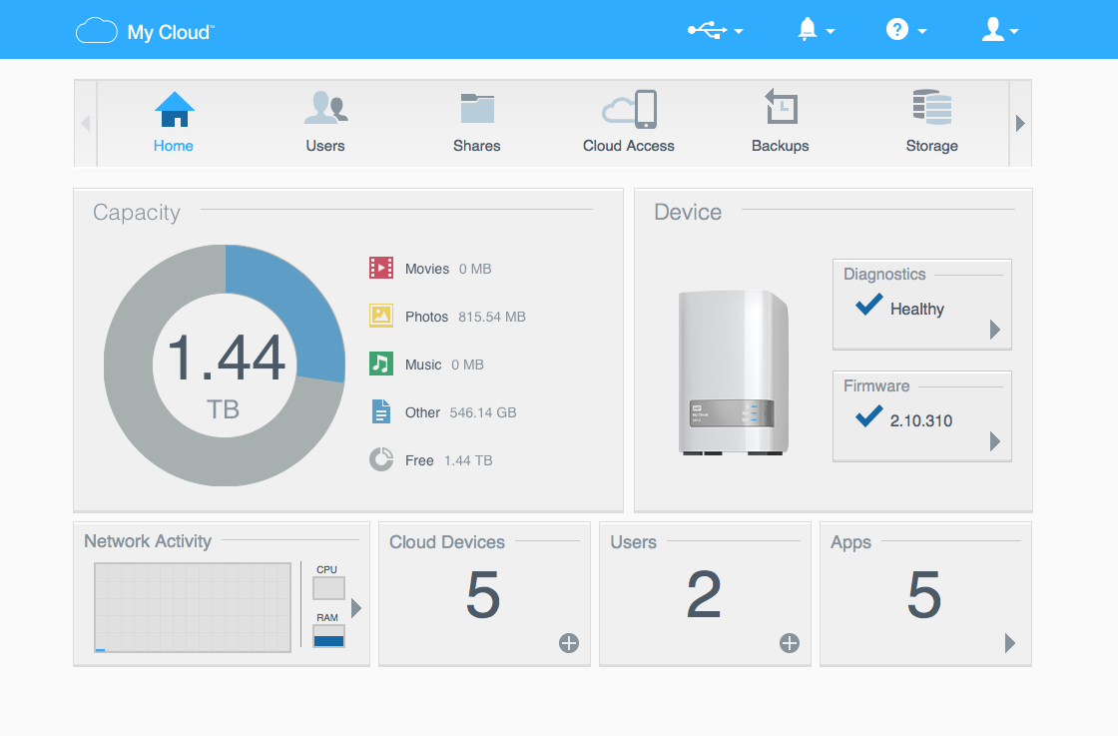Go to the Home tab
Image resolution: width=1118 pixels, height=736 pixels.
point(174,123)
